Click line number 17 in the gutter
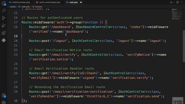Image resolution: width=185 pixels, height=104 pixels. tap(16, 22)
